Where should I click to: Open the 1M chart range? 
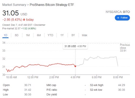tap(28, 35)
